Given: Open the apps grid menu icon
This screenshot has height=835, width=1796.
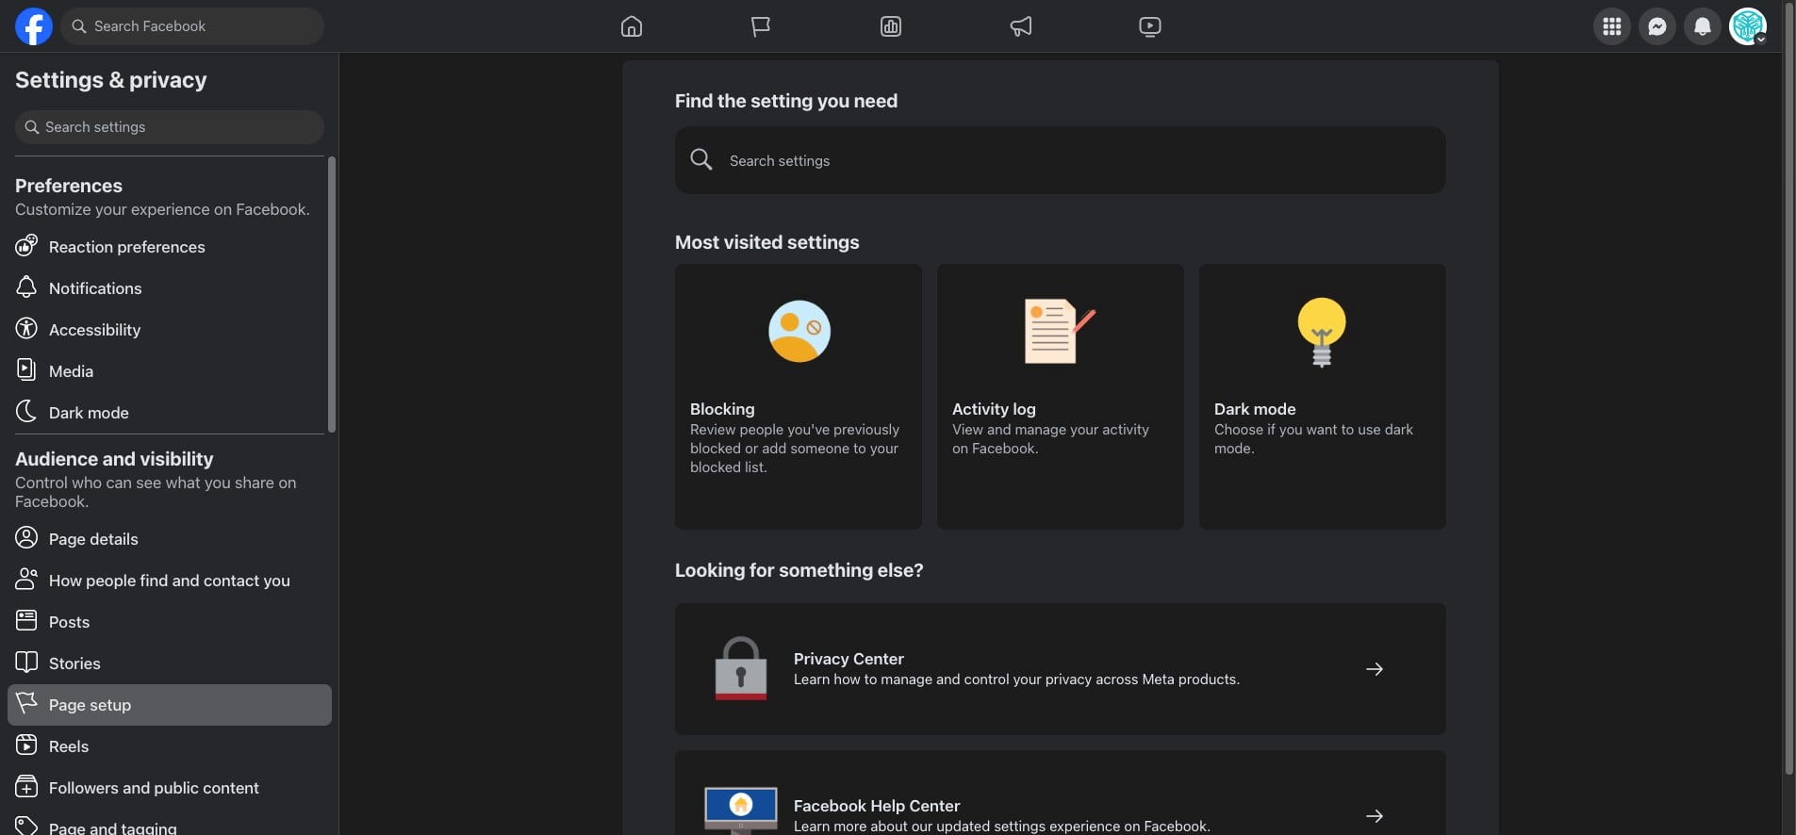Looking at the screenshot, I should (1612, 26).
